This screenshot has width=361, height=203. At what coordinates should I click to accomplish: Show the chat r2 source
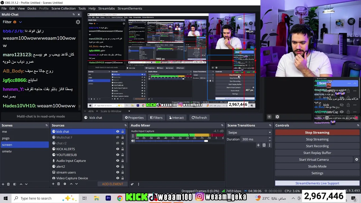[118, 143]
